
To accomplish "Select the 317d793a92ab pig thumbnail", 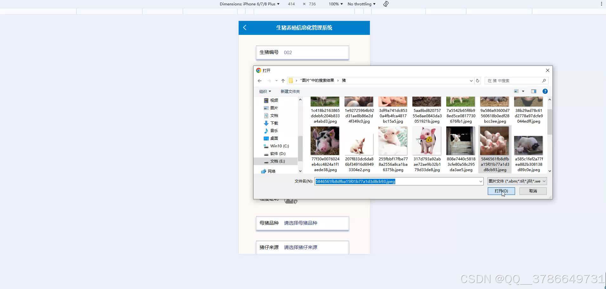I will pos(426,141).
